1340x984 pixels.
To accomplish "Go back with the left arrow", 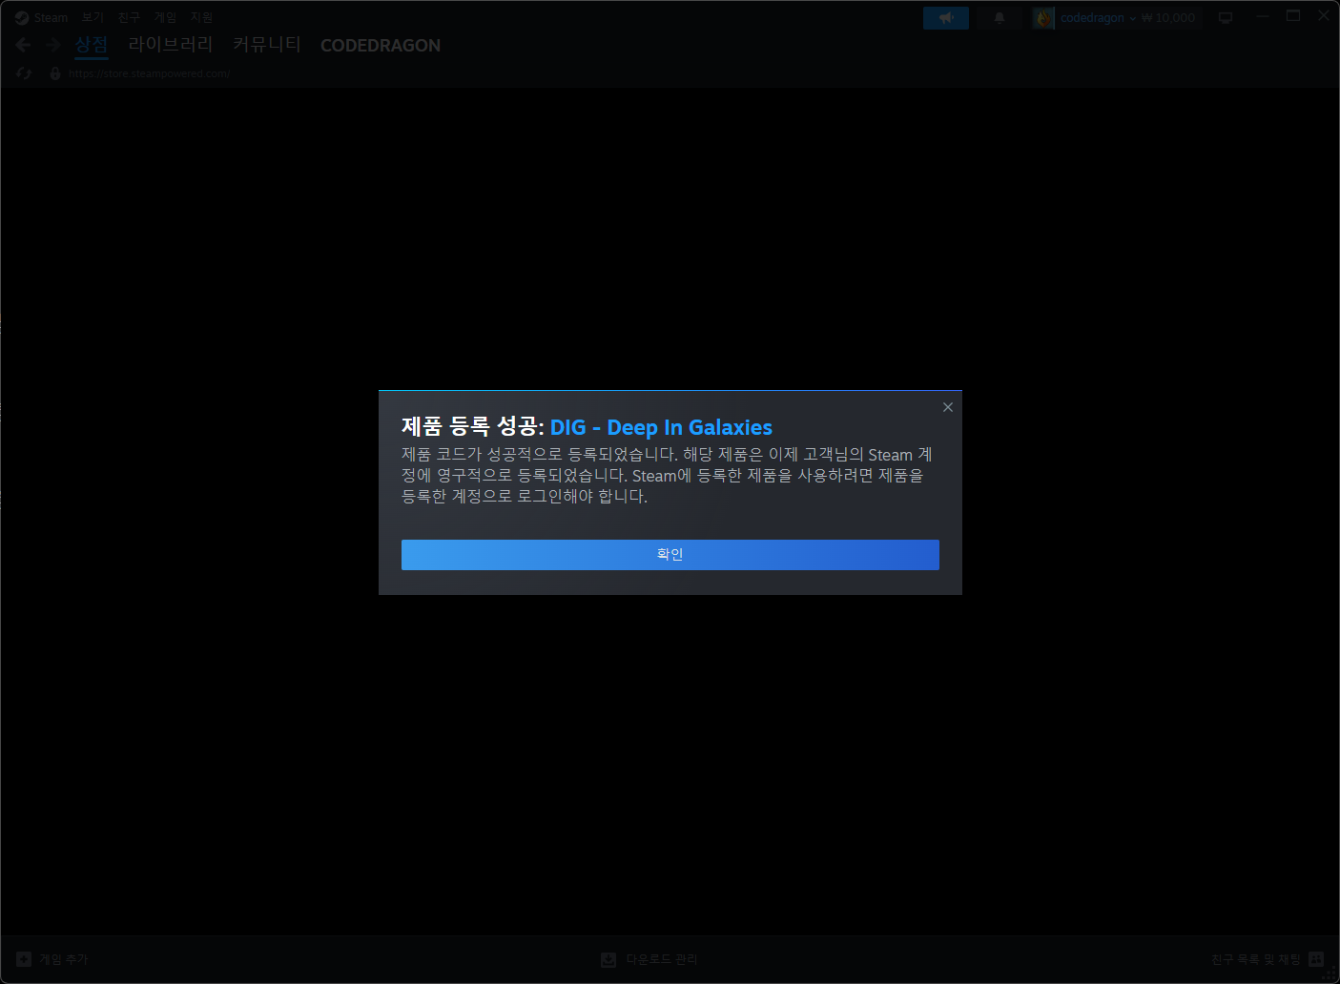I will click(x=24, y=45).
